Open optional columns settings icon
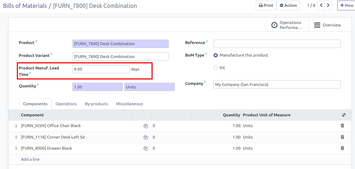The image size is (355, 169). coord(344,115)
